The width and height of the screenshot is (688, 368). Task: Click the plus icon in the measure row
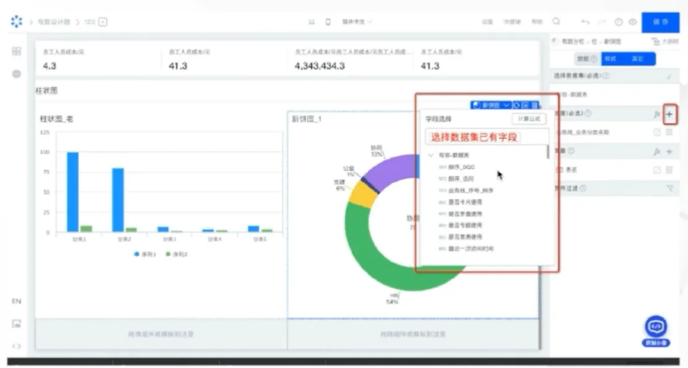click(x=669, y=151)
